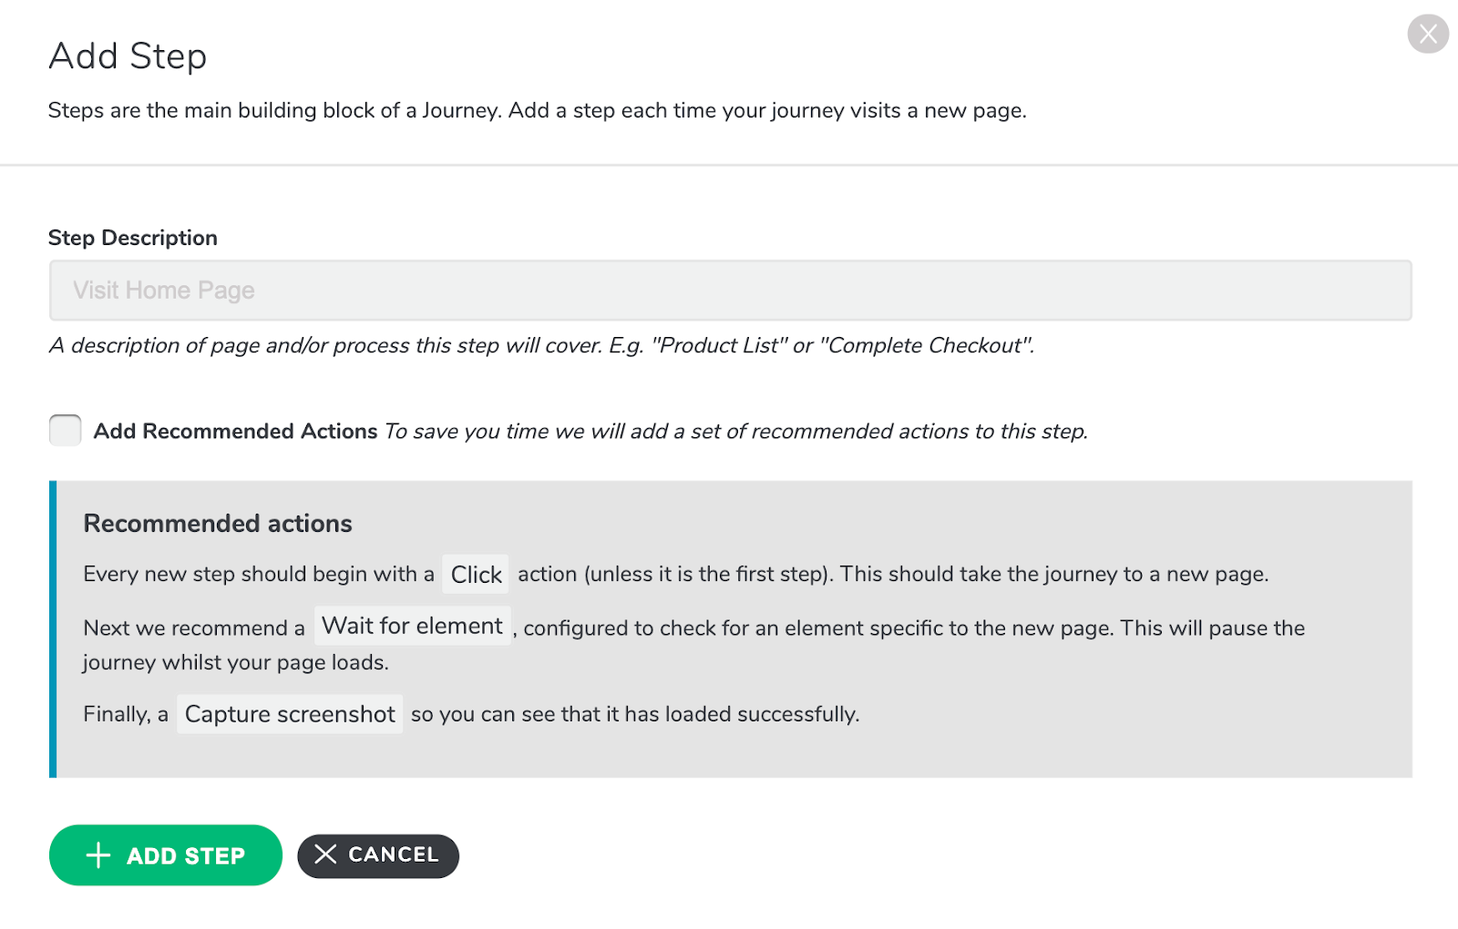Image resolution: width=1458 pixels, height=929 pixels.
Task: Click the Add Recommended Actions label text
Action: coord(235,431)
